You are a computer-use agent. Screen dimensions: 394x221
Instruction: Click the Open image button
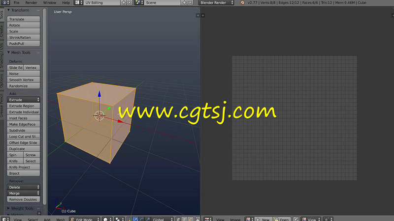click(x=282, y=219)
